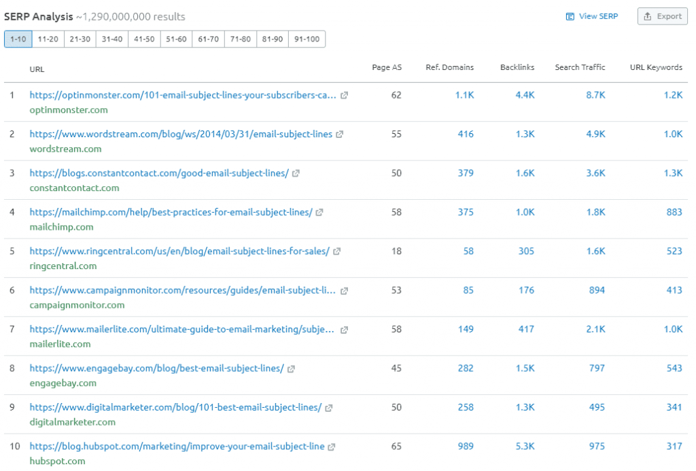Image resolution: width=696 pixels, height=471 pixels.
Task: Open mailerlite referring domains value 149
Action: click(466, 330)
